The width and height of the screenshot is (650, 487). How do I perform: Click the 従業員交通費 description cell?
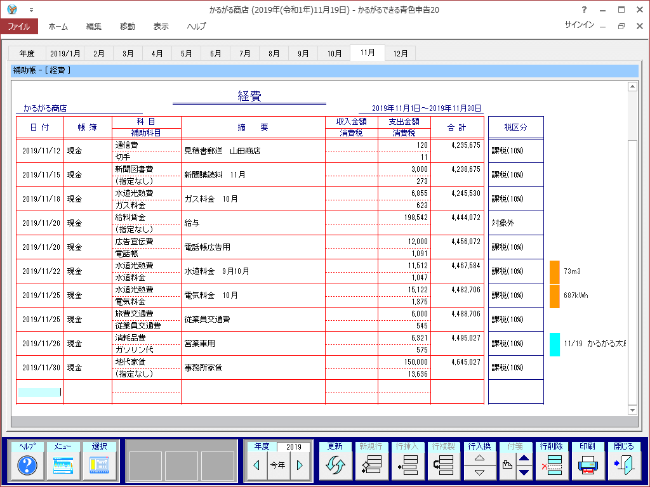pyautogui.click(x=253, y=320)
